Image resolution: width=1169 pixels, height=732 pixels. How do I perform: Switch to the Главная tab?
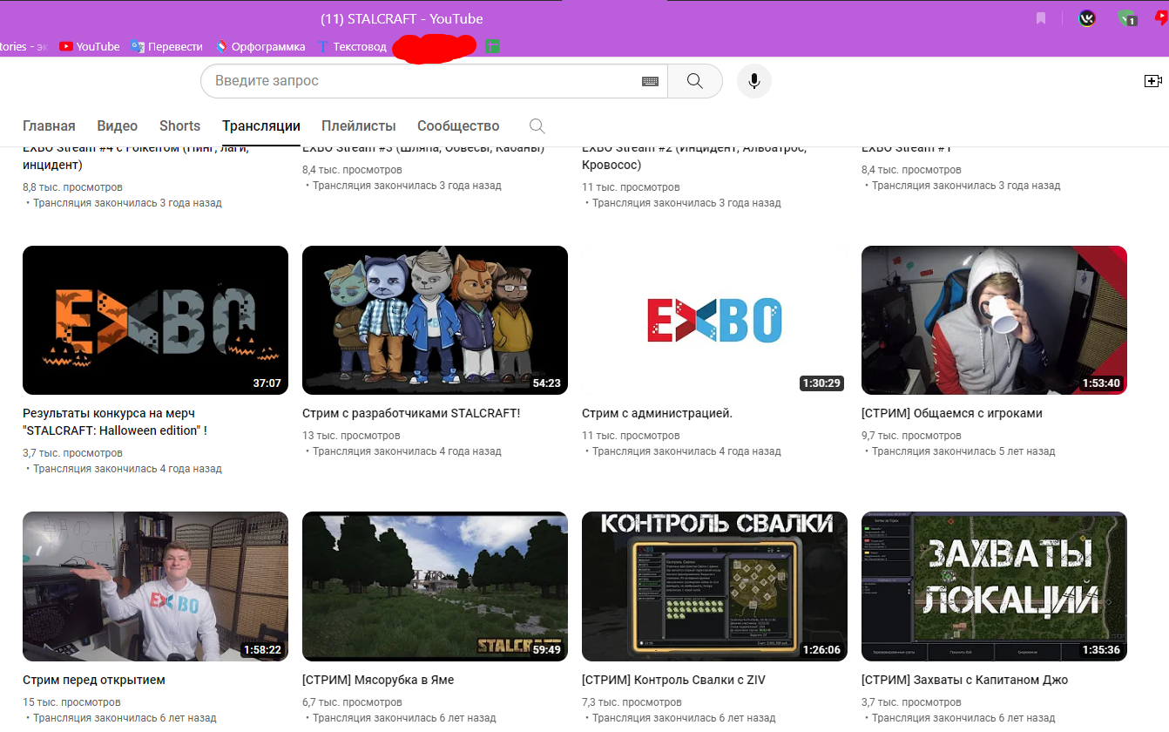[49, 126]
